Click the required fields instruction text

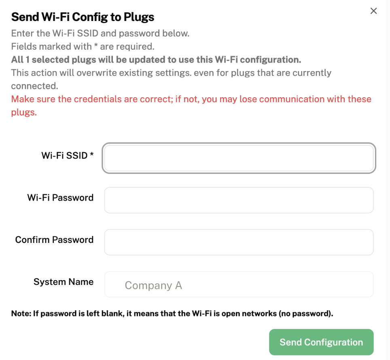pos(83,46)
